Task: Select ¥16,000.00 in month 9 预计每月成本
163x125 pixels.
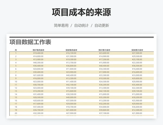Action: (x=38, y=79)
